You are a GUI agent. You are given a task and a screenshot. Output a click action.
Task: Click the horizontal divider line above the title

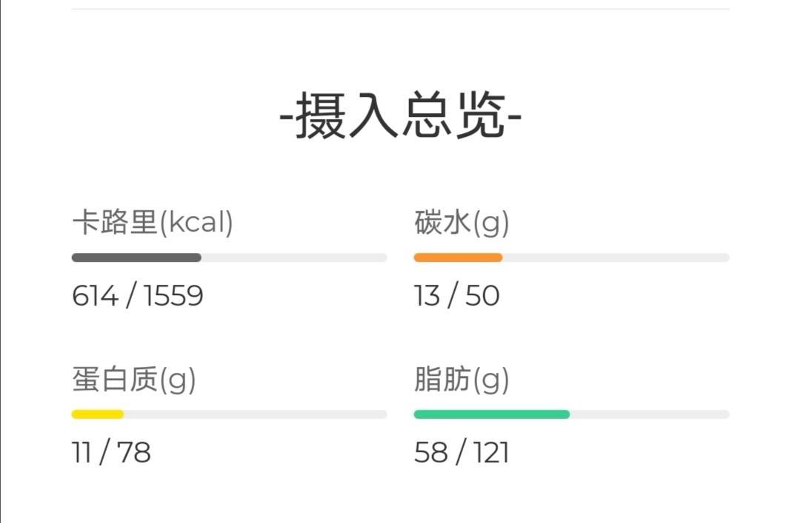[x=400, y=9]
